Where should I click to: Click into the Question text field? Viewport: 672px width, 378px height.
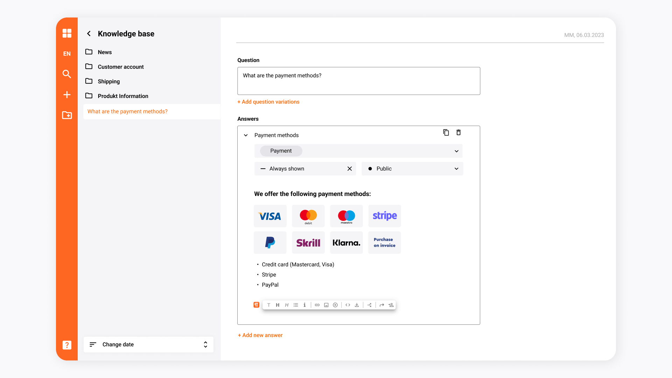tap(359, 81)
